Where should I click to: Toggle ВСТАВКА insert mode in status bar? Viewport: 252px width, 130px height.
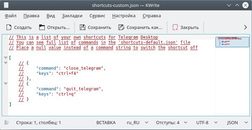tap(106, 123)
